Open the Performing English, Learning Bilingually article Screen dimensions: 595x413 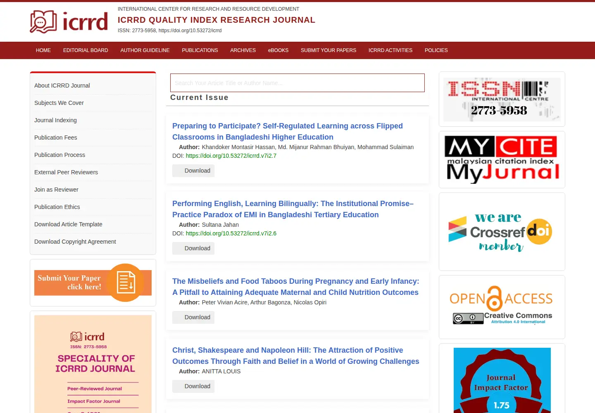tap(293, 209)
